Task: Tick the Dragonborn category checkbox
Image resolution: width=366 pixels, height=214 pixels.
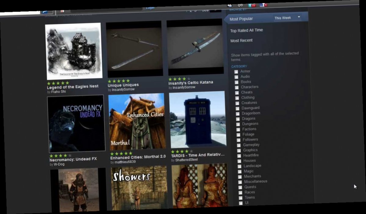Action: (x=238, y=114)
